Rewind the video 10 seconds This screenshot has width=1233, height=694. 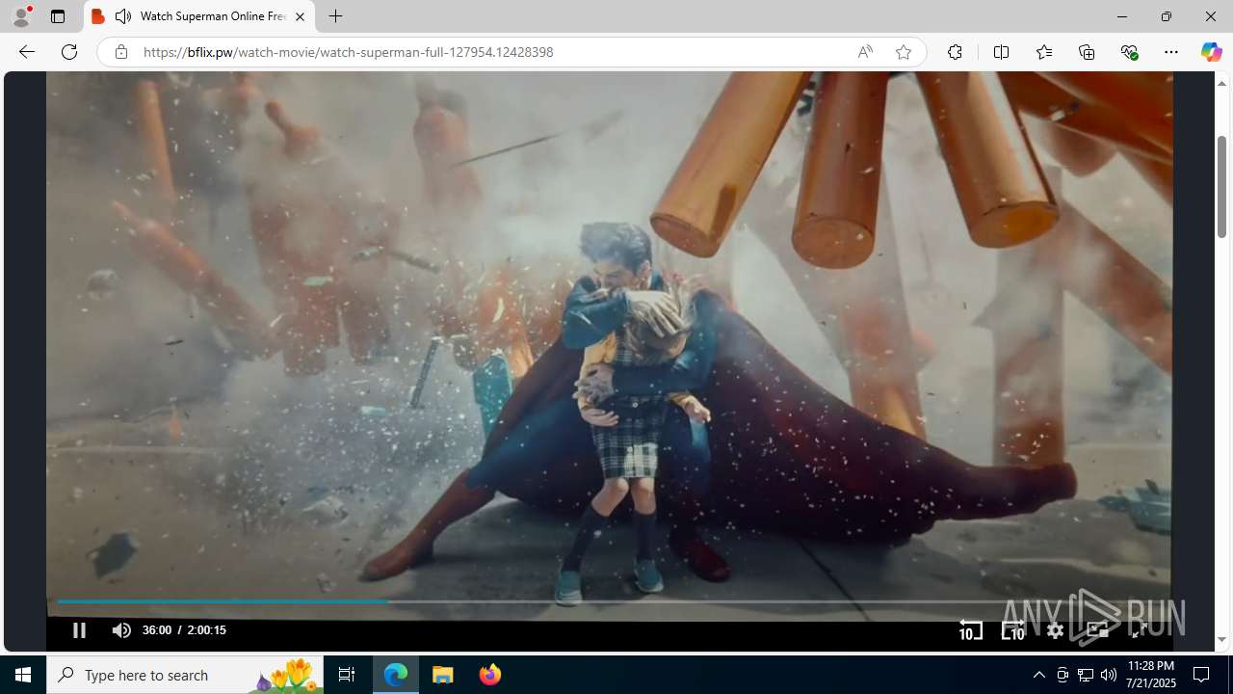pos(970,630)
